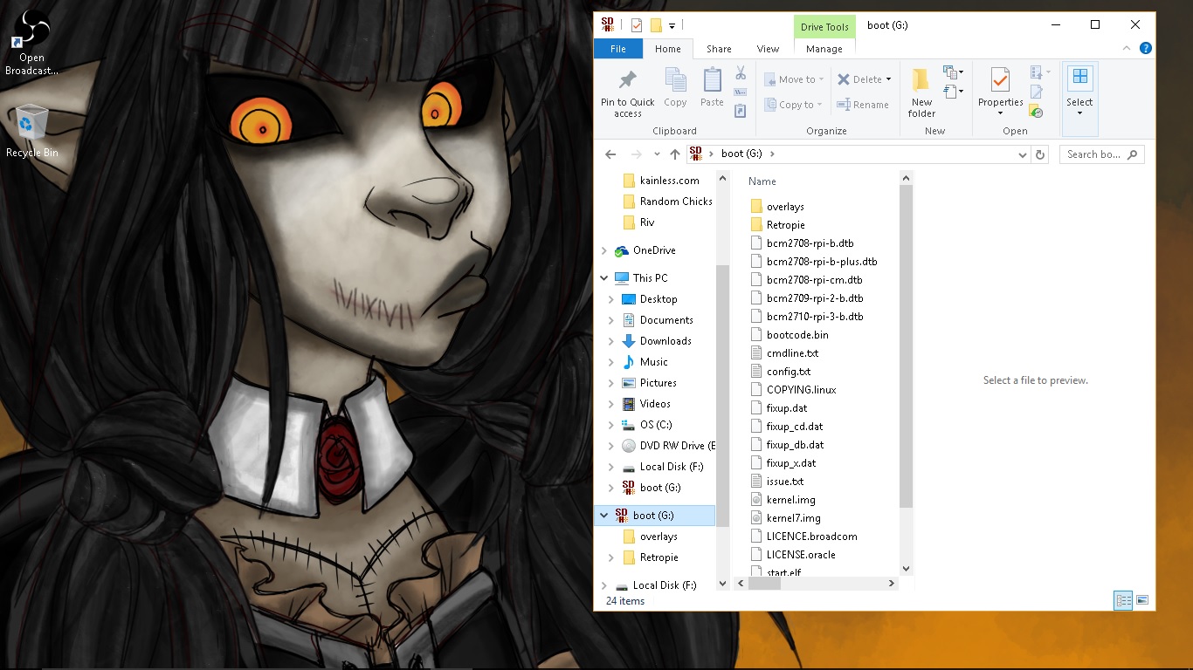The width and height of the screenshot is (1193, 670).
Task: Select DVD RW Drive in navigation pane
Action: pos(668,446)
